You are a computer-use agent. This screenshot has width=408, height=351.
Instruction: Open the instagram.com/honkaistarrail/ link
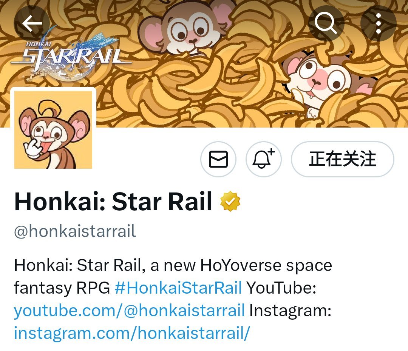[x=132, y=333]
